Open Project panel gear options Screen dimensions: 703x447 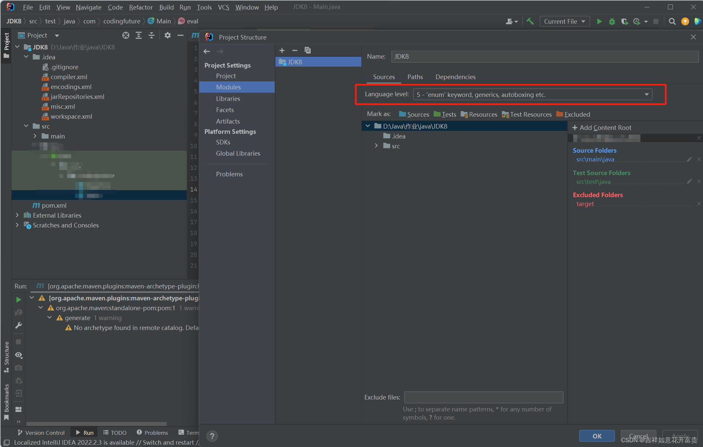pos(167,35)
